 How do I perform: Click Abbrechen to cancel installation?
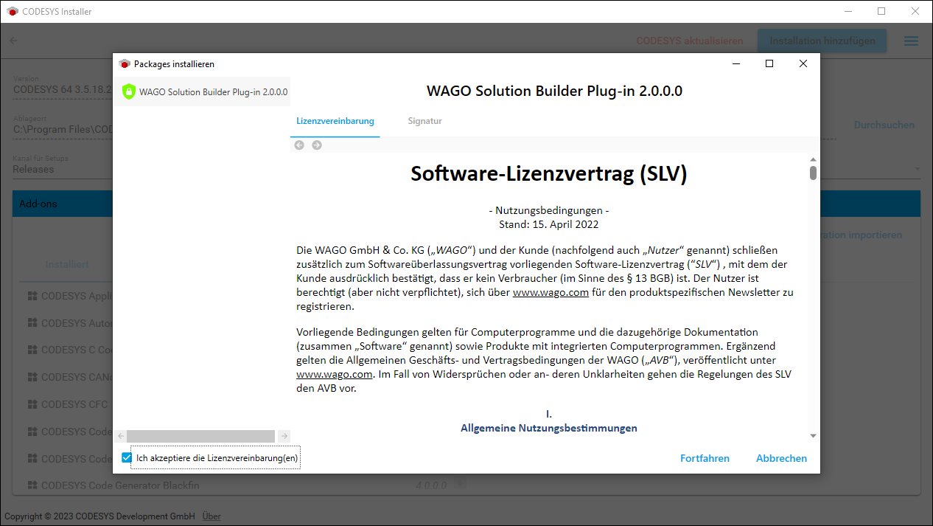[x=781, y=458]
